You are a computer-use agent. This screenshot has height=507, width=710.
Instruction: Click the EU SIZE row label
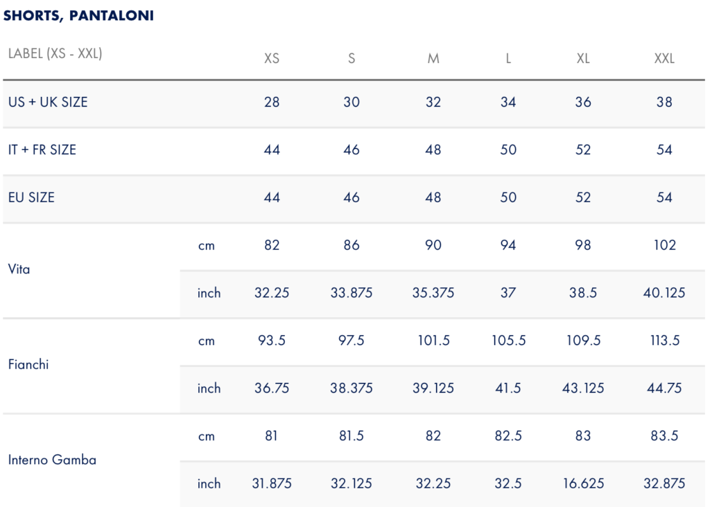point(31,197)
